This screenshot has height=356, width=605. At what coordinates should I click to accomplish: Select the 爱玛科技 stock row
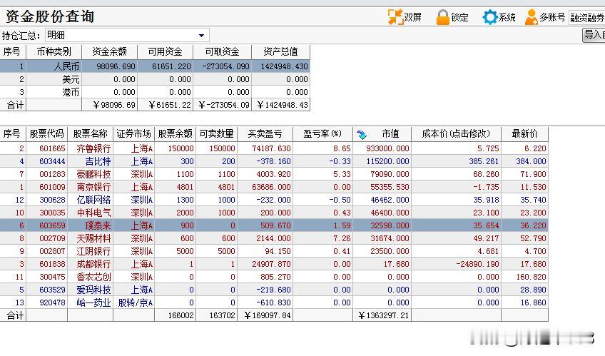[x=274, y=290]
